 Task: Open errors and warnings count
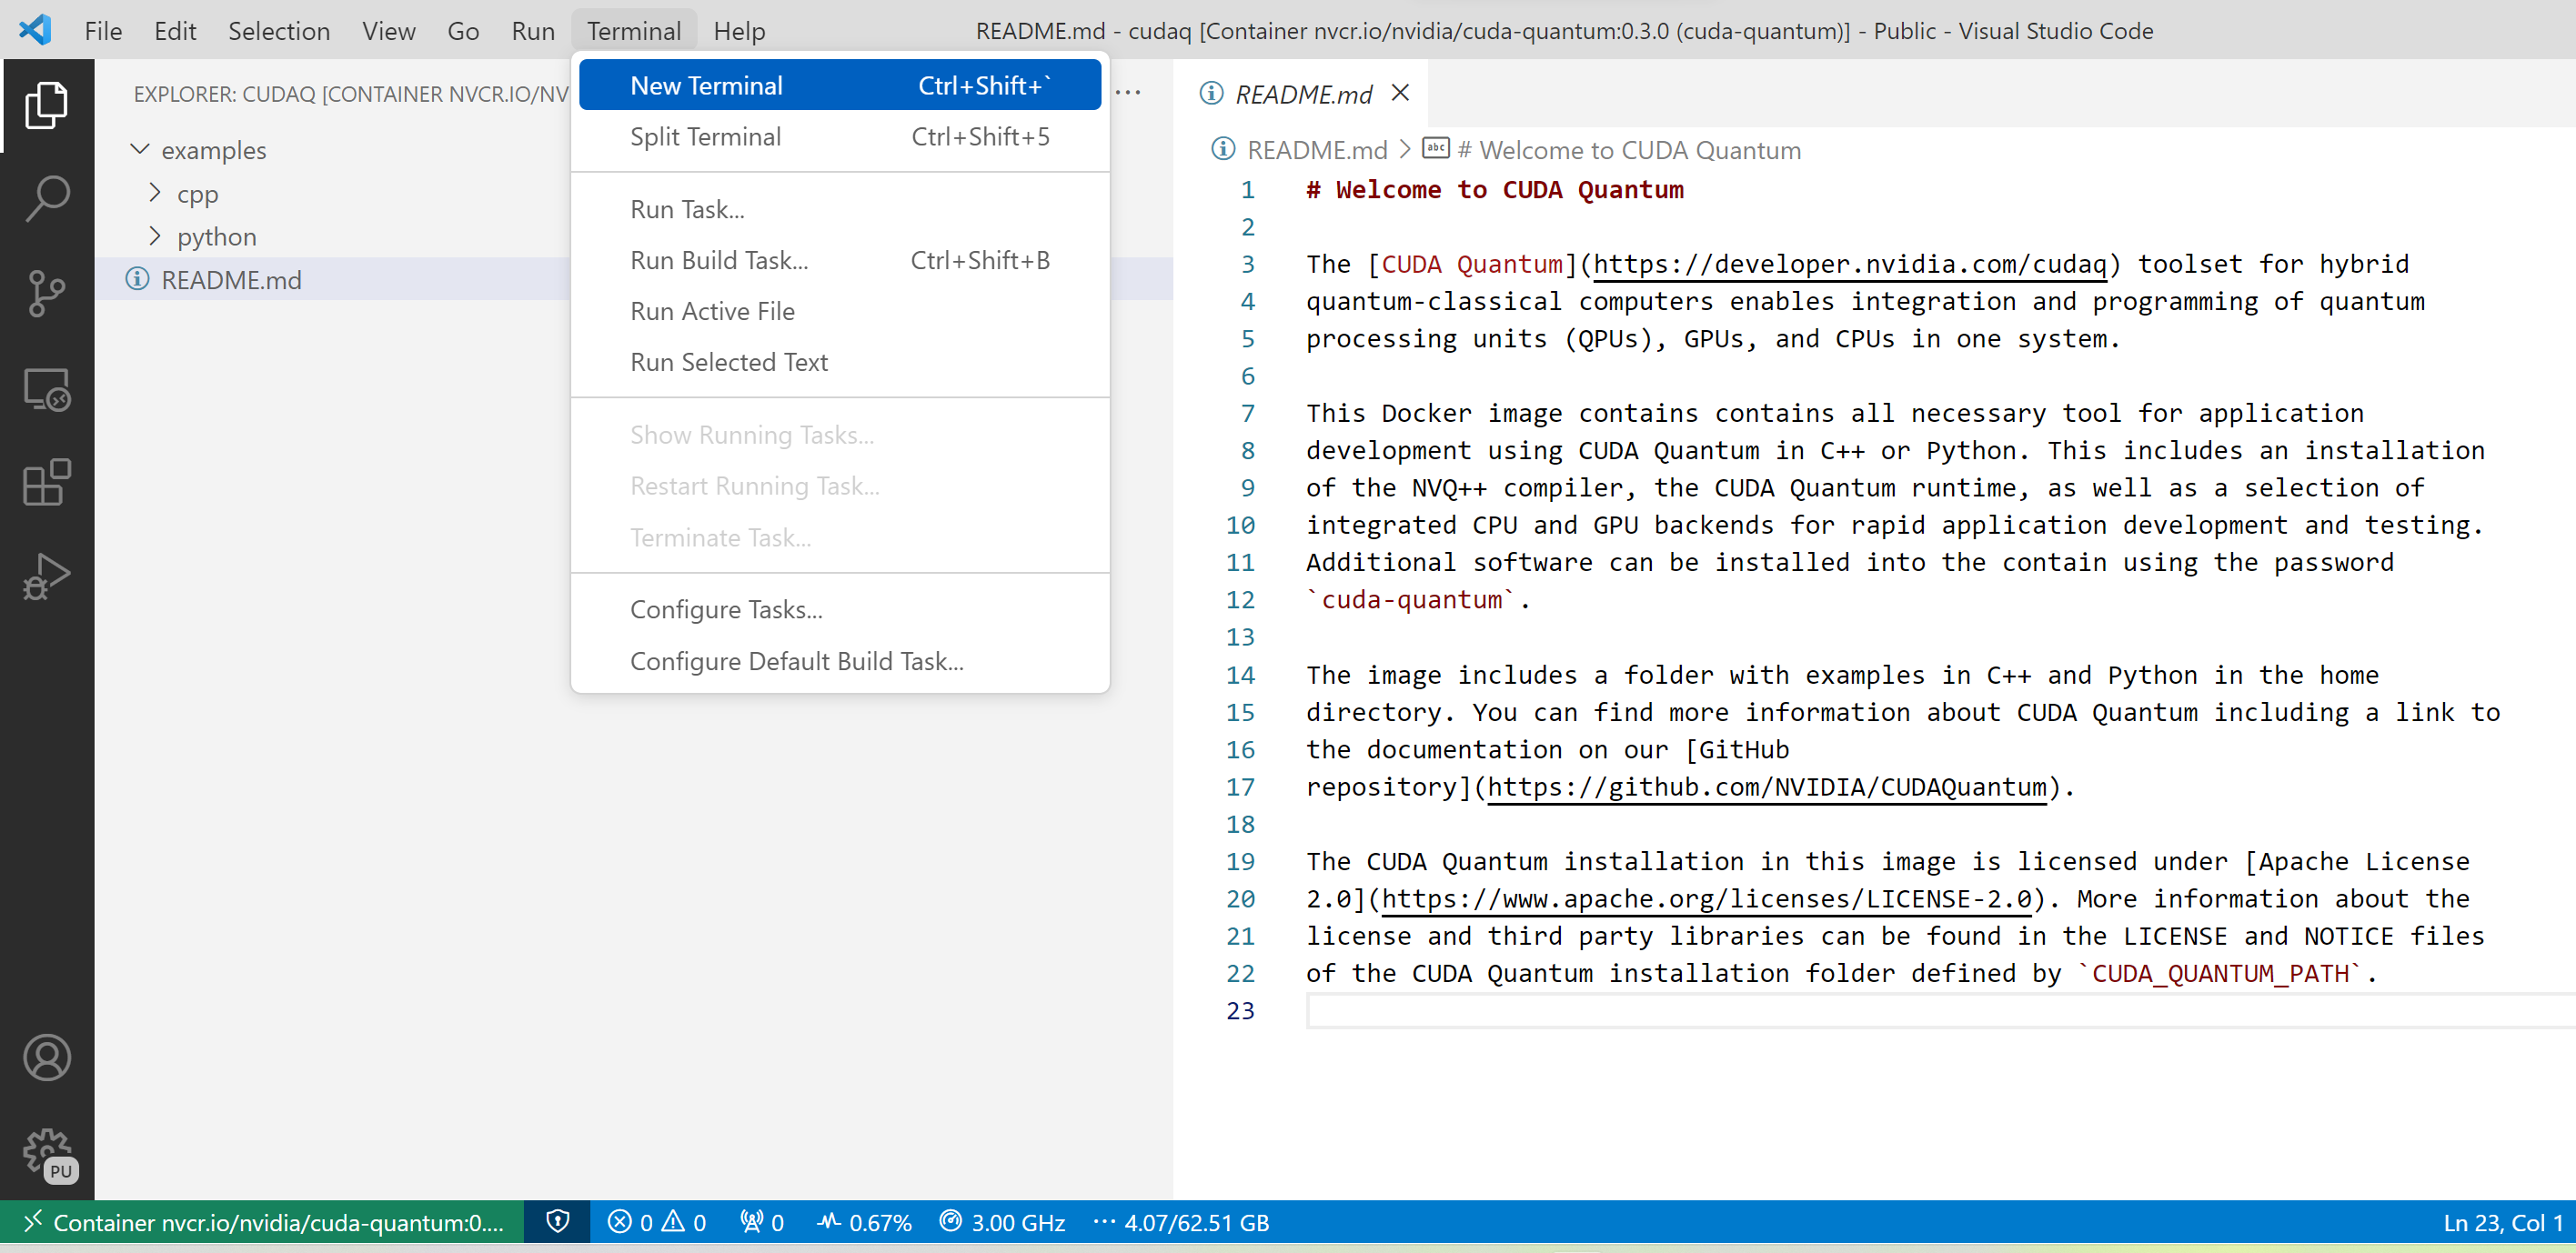click(x=656, y=1222)
